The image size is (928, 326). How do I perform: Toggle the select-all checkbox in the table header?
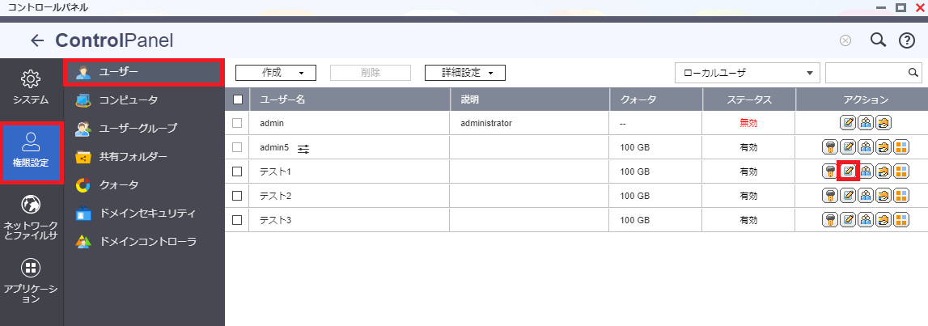tap(238, 100)
